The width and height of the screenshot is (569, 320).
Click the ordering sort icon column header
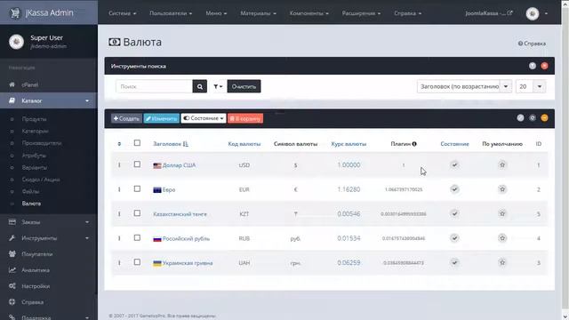click(x=119, y=144)
